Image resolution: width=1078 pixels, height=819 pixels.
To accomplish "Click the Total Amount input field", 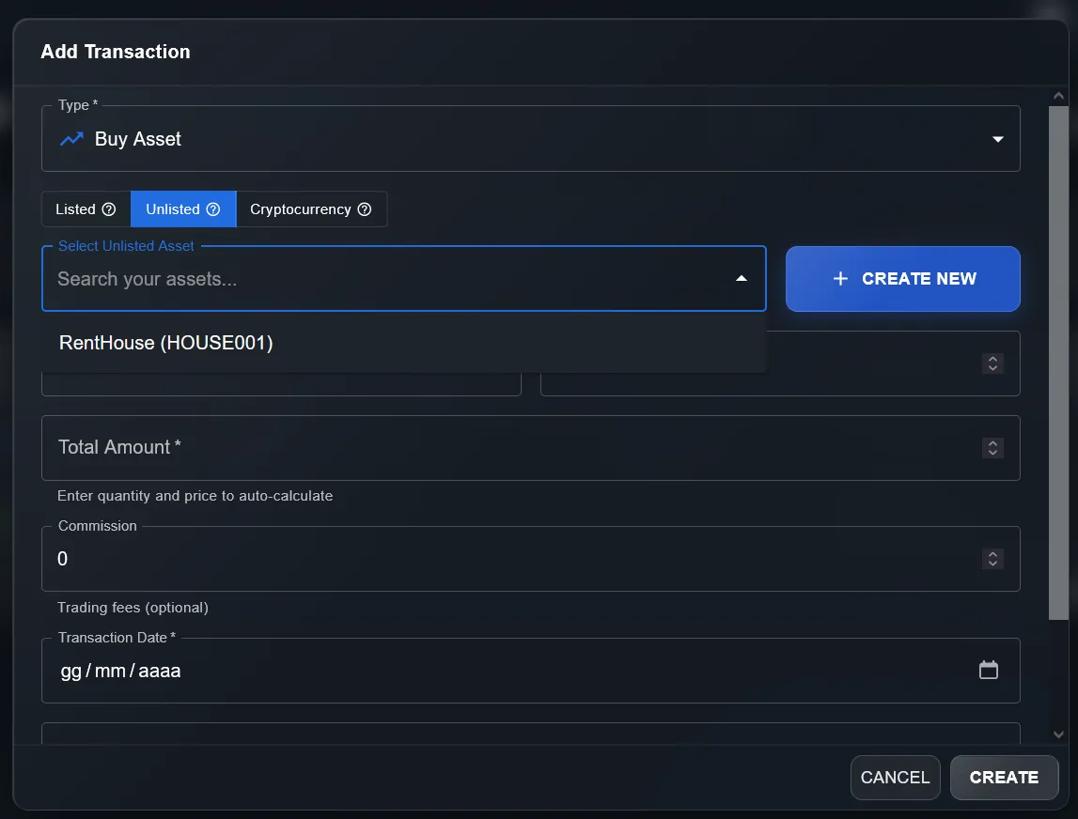I will [470, 447].
